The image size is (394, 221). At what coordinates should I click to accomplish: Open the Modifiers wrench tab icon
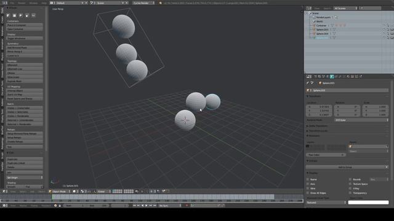tap(340, 76)
